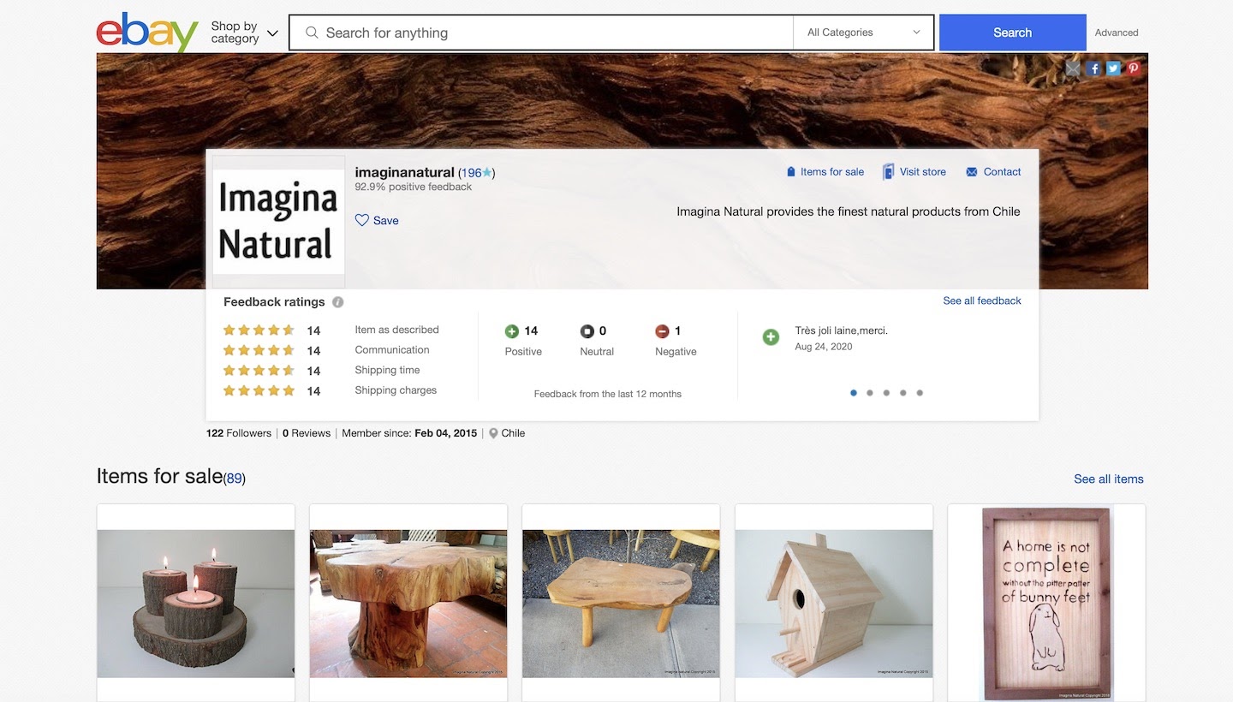Screen dimensions: 1233x702
Task: Click the 'Aug 24, 2020' feedback date
Action: pyautogui.click(x=824, y=347)
